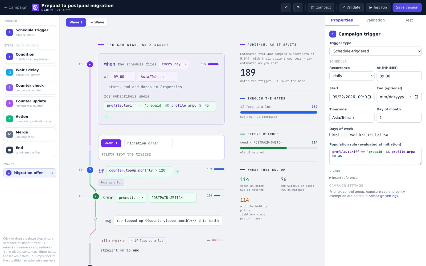
Task: Expand the Insert reference disclosure
Action: click(343, 178)
